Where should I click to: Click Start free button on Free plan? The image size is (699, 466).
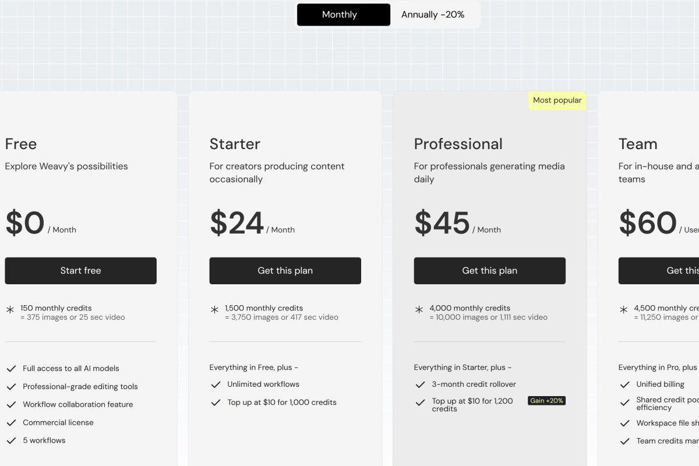point(80,271)
